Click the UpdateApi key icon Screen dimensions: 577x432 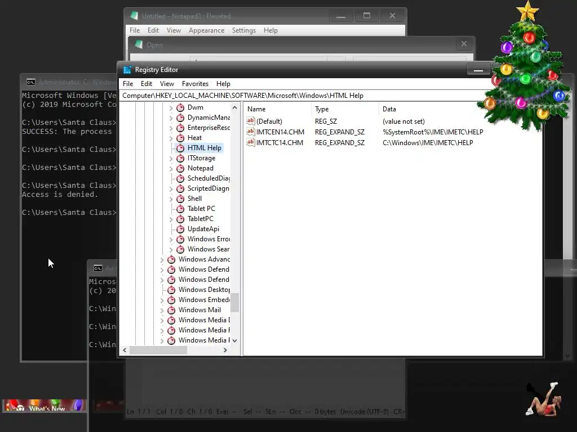180,229
